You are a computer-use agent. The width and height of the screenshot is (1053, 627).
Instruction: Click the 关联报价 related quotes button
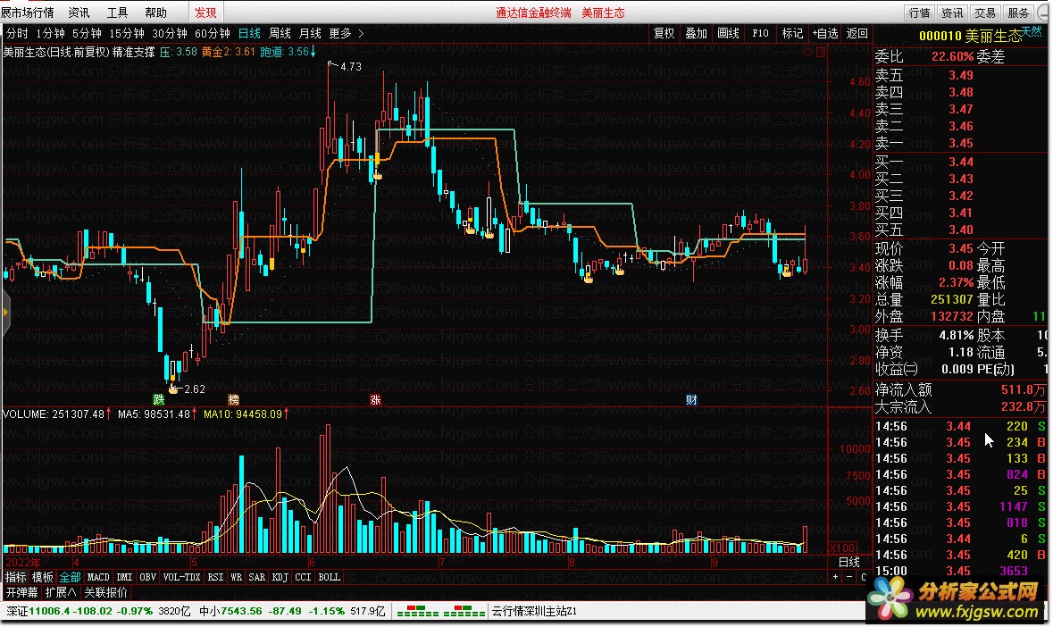[105, 592]
